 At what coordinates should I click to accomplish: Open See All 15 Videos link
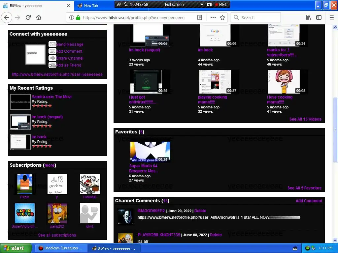[305, 119]
